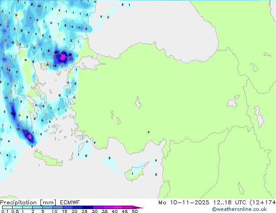Click the '0' value in central Turkey
This screenshot has width=276, height=213.
[x=148, y=132]
